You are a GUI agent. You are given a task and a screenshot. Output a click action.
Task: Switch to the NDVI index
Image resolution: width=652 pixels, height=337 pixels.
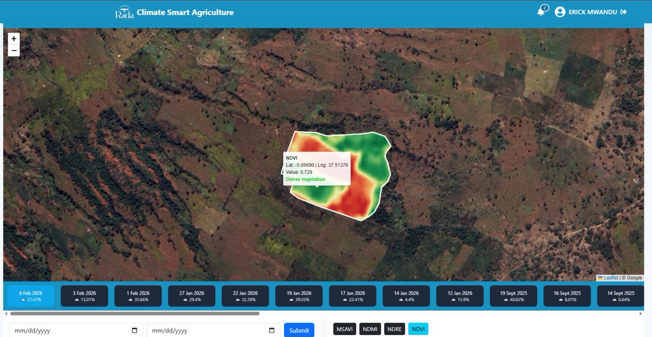[x=418, y=329]
